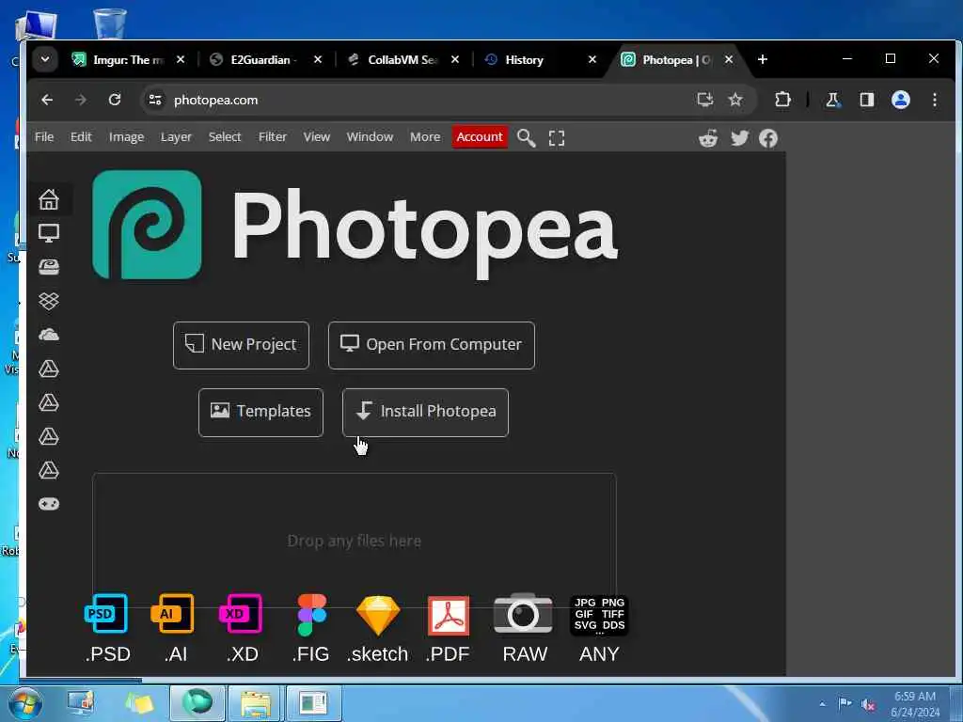This screenshot has height=722, width=963.
Task: Click the New Project button
Action: [241, 345]
